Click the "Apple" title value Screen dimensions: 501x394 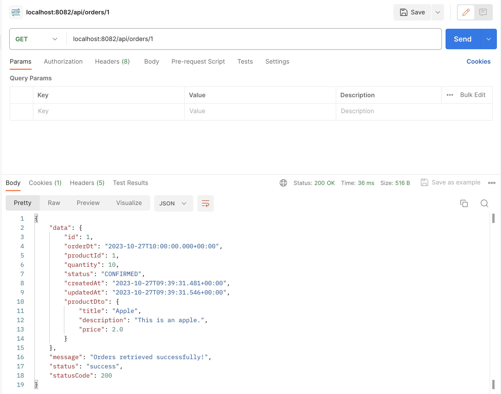coord(125,311)
